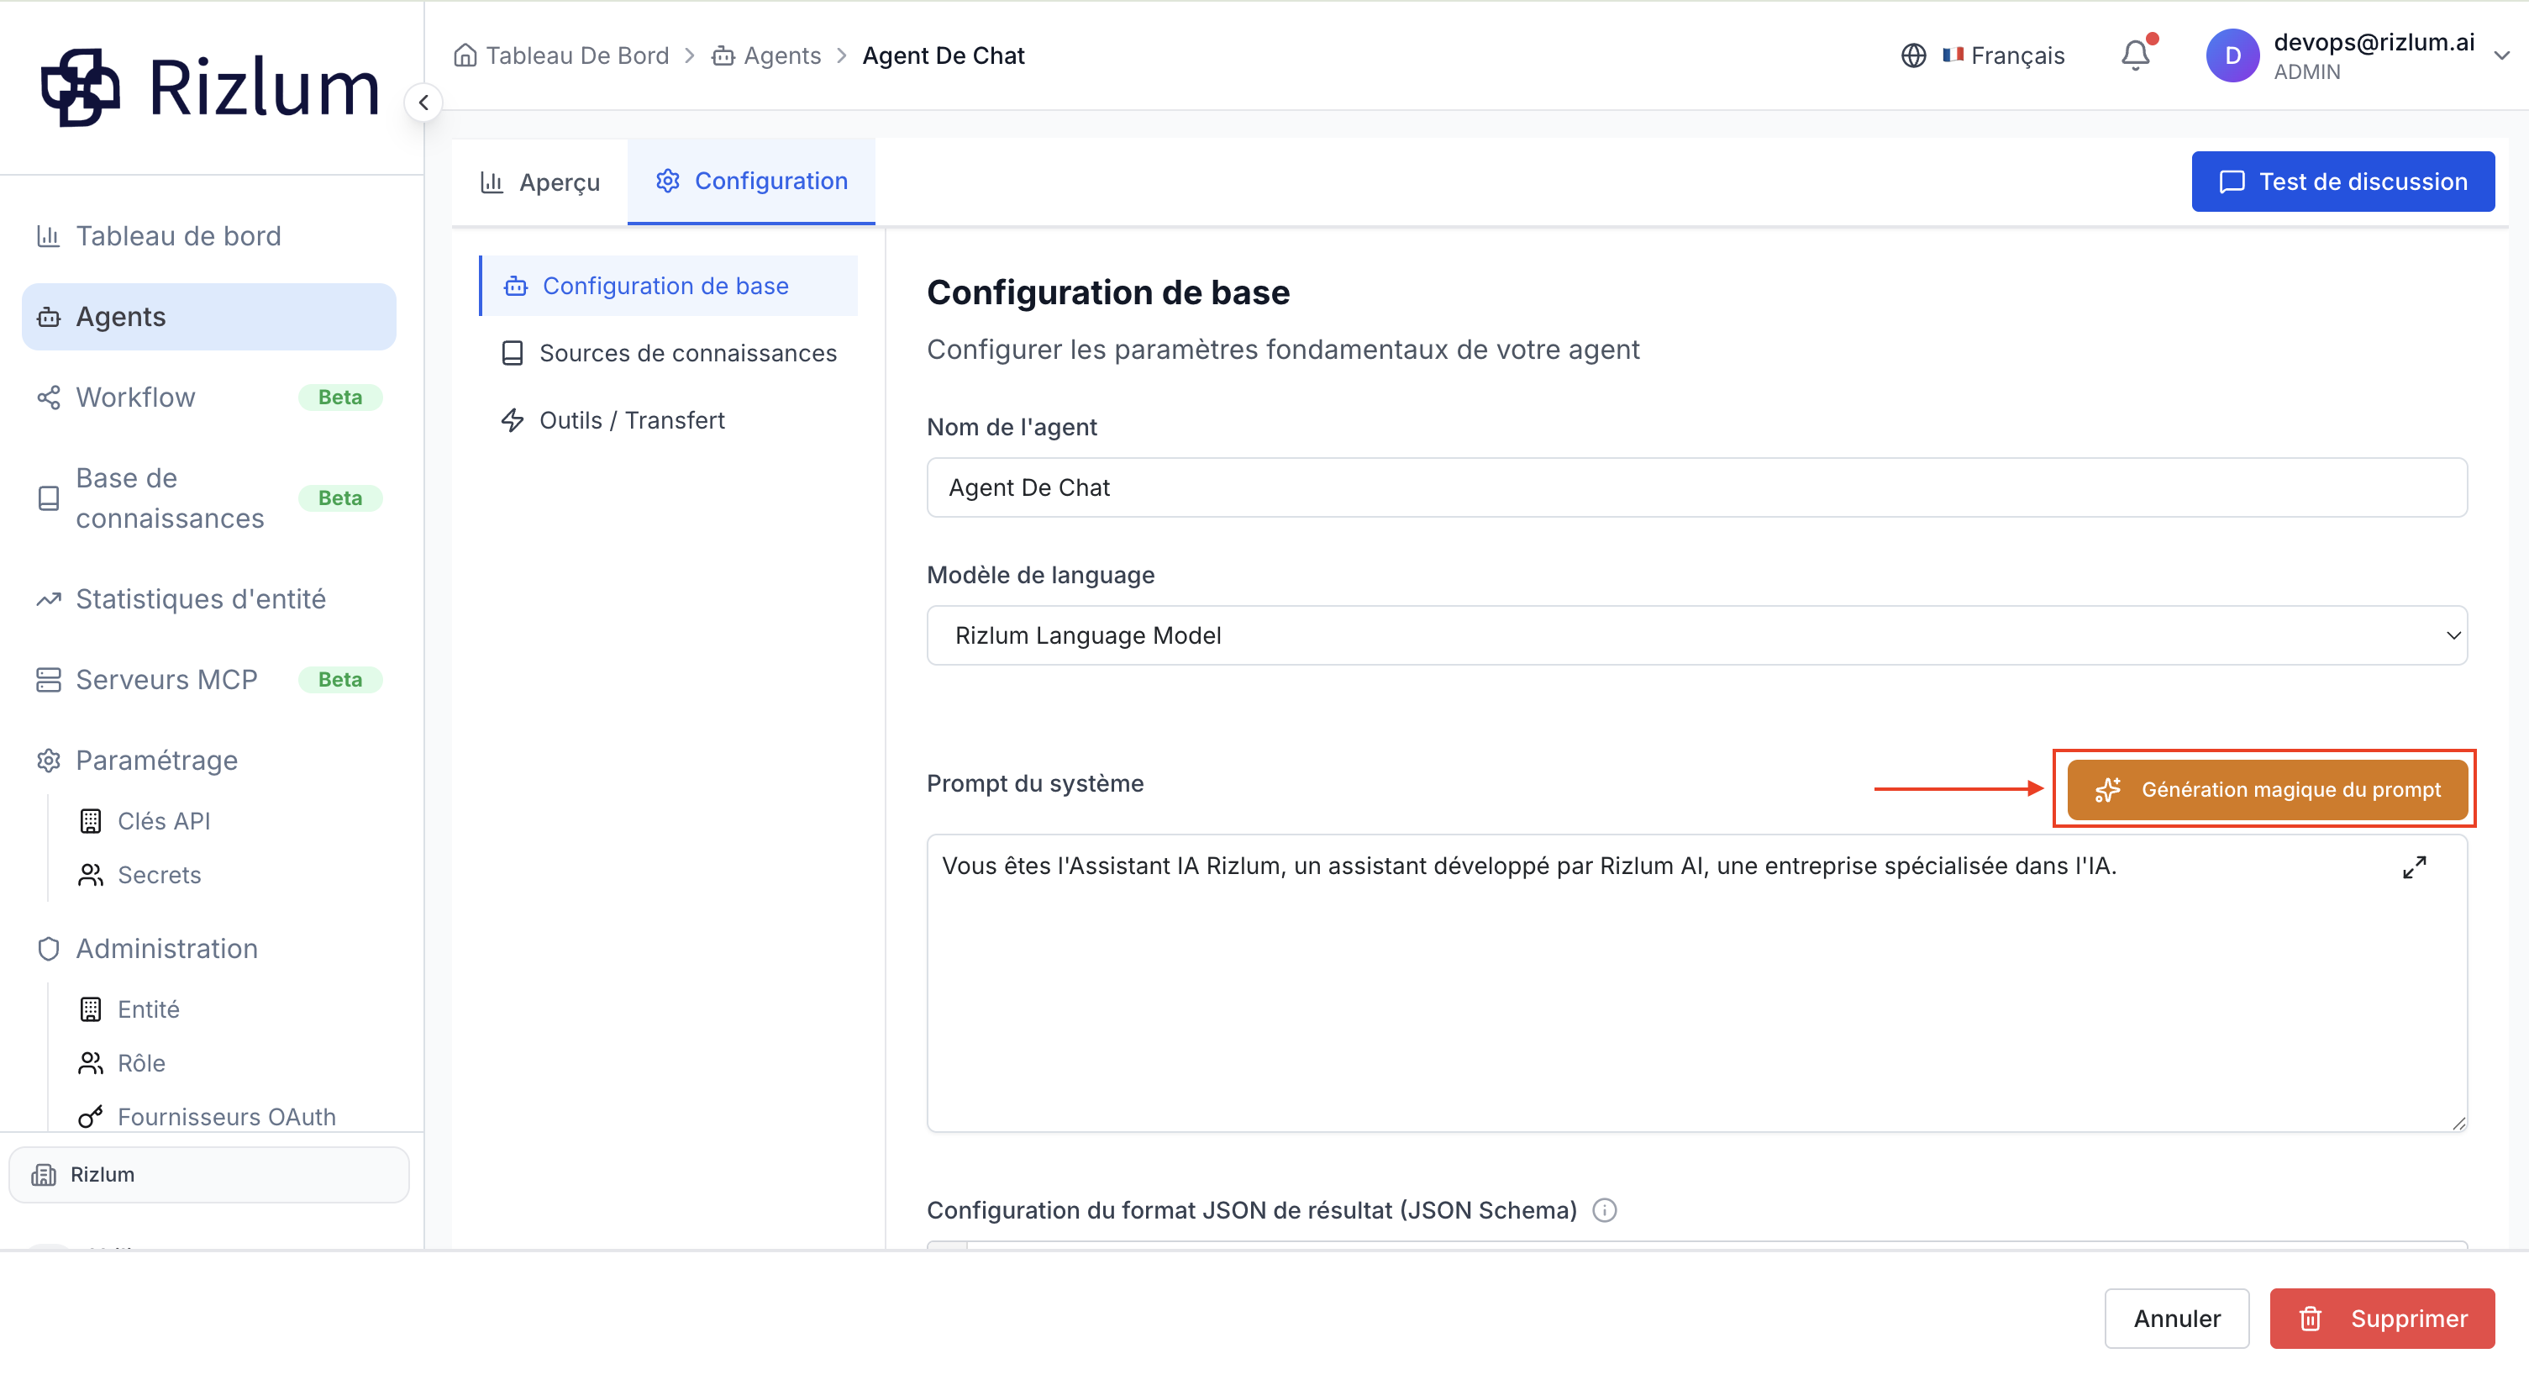The height and width of the screenshot is (1385, 2529).
Task: Click the Tableau de bord chart icon
Action: click(x=48, y=236)
